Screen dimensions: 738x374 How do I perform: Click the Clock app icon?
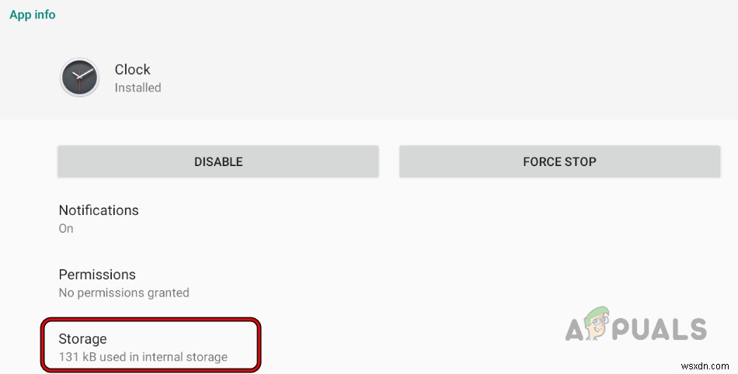[x=79, y=78]
